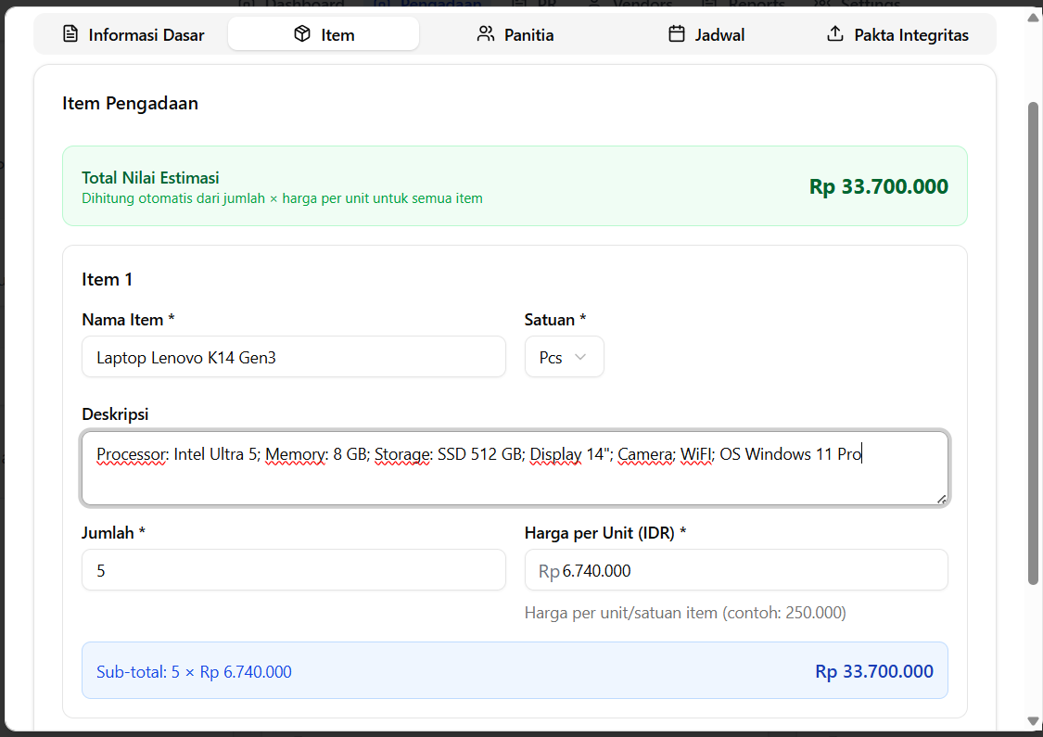Focus the Nama Item text field
1043x737 pixels.
coord(293,357)
